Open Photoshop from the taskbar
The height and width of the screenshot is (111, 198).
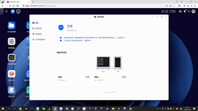(38, 109)
